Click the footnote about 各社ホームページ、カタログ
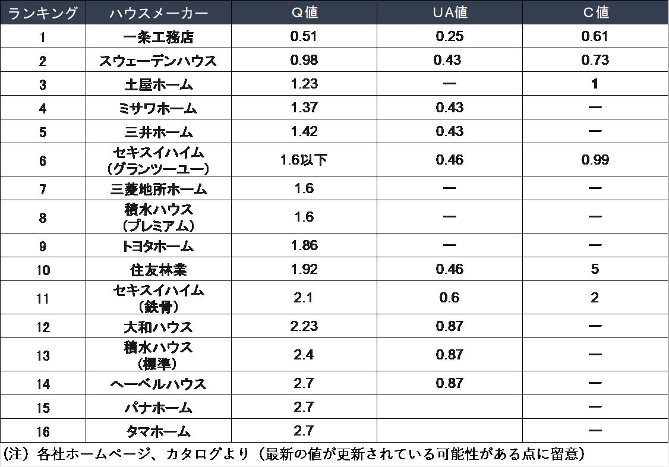The width and height of the screenshot is (669, 467). [x=294, y=454]
